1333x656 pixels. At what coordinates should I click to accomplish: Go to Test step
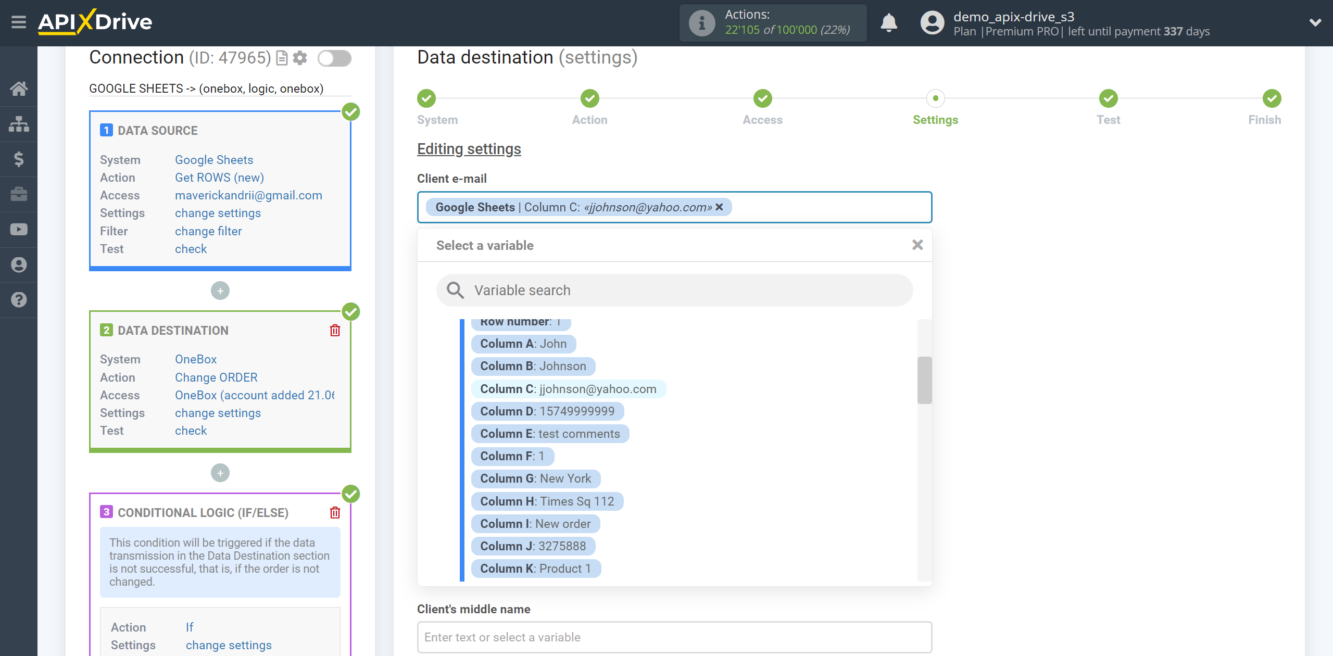(x=1109, y=98)
